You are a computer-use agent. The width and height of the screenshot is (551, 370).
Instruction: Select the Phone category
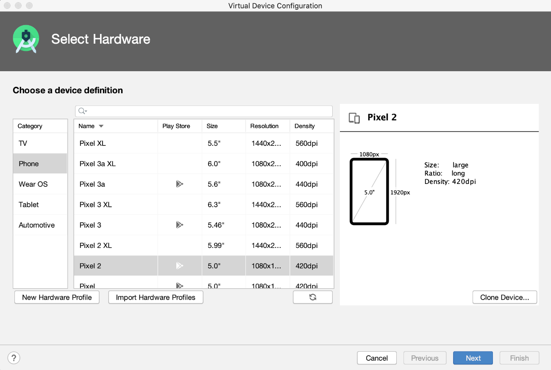tap(40, 164)
